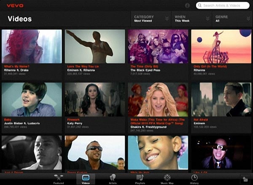
Task: Expand the When filter set to This Week
Action: (191, 19)
